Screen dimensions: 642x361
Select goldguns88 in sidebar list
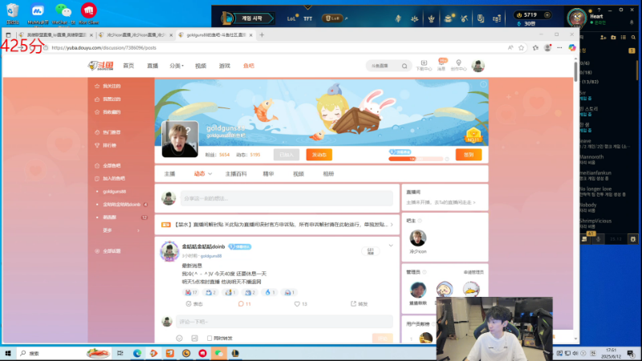tap(114, 192)
